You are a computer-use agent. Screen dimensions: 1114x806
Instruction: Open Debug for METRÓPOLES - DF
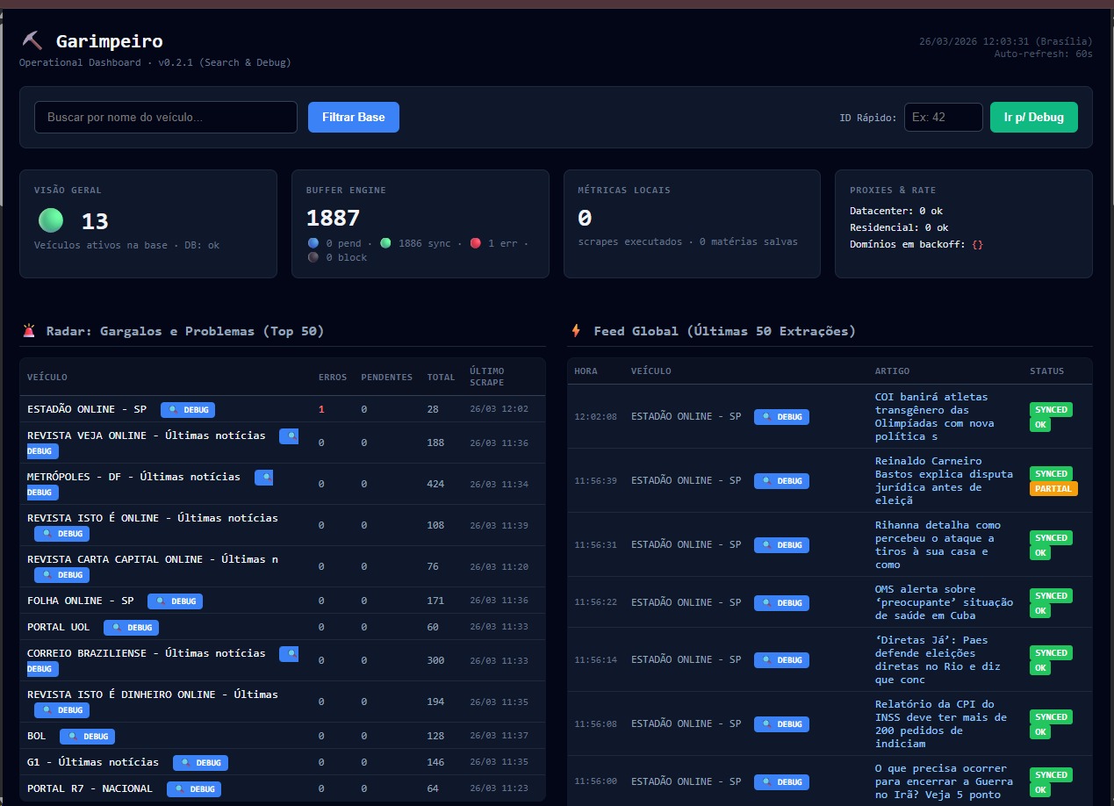click(264, 478)
